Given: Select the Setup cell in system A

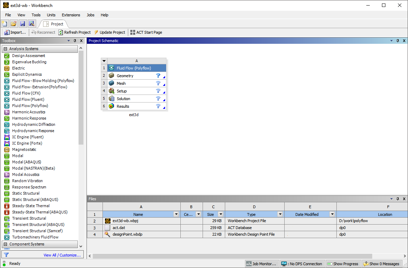Looking at the screenshot, I should 137,91.
